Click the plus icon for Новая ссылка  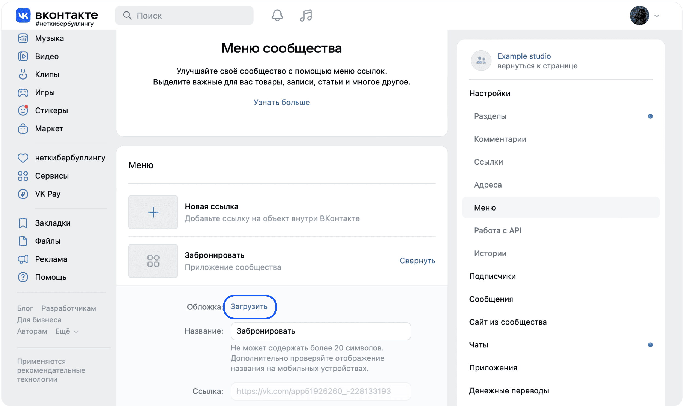click(x=153, y=212)
